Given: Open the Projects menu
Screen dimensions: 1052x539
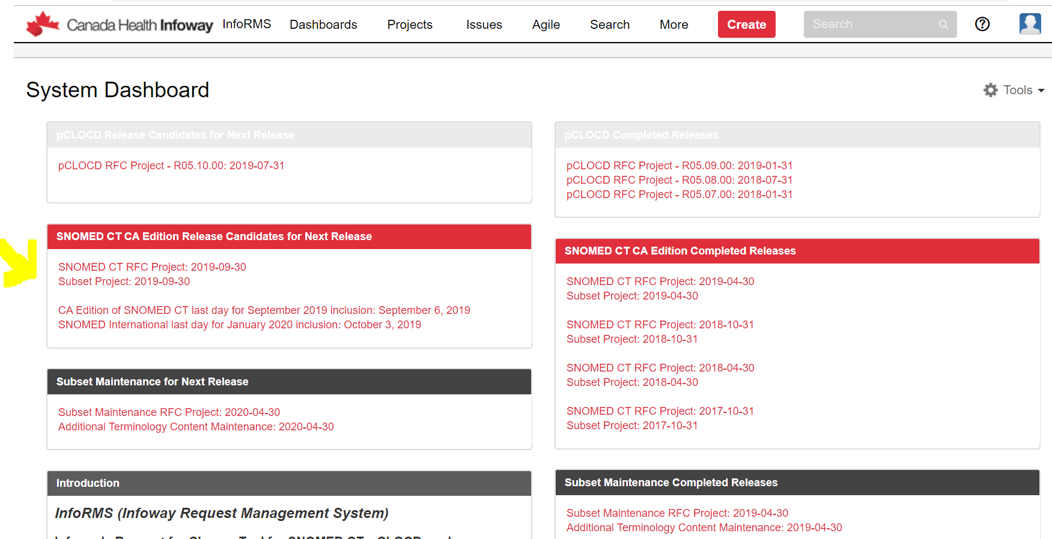Looking at the screenshot, I should point(410,25).
